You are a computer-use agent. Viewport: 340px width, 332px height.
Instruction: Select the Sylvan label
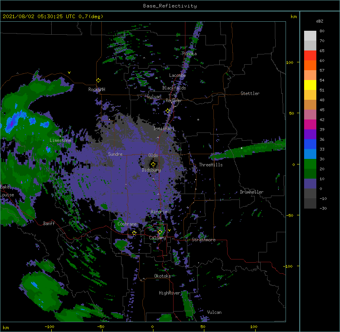point(154,97)
